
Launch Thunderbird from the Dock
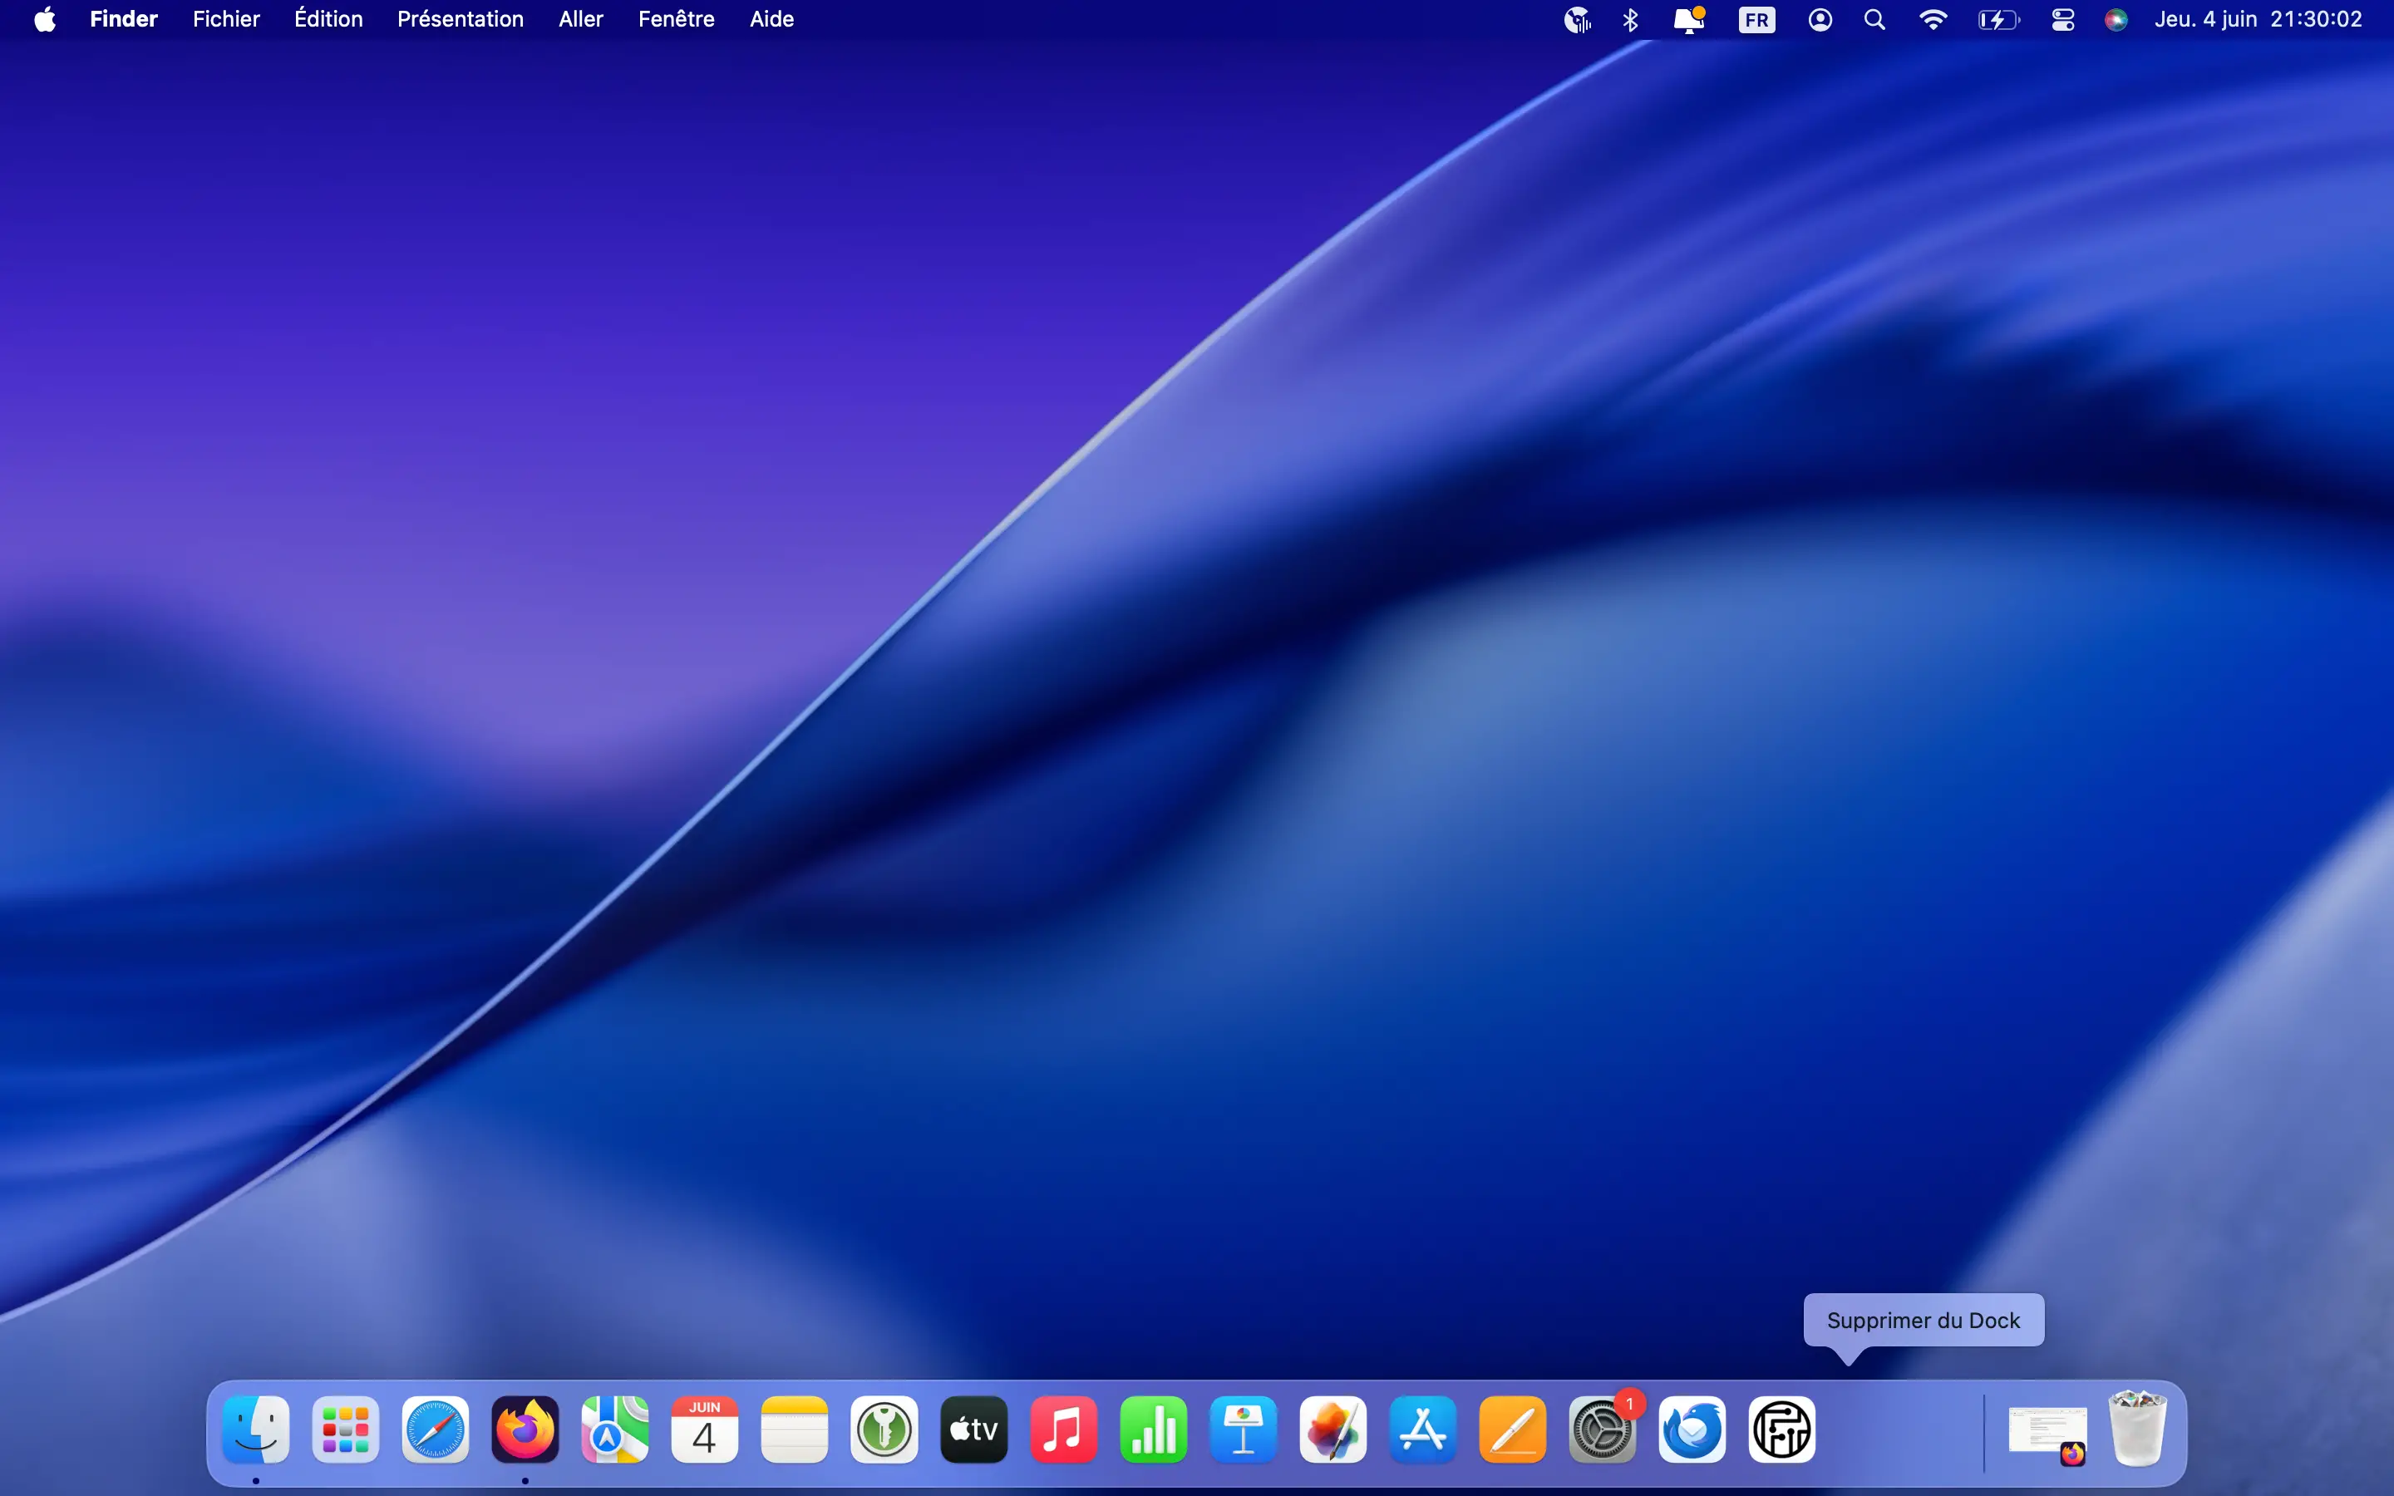pos(1692,1429)
